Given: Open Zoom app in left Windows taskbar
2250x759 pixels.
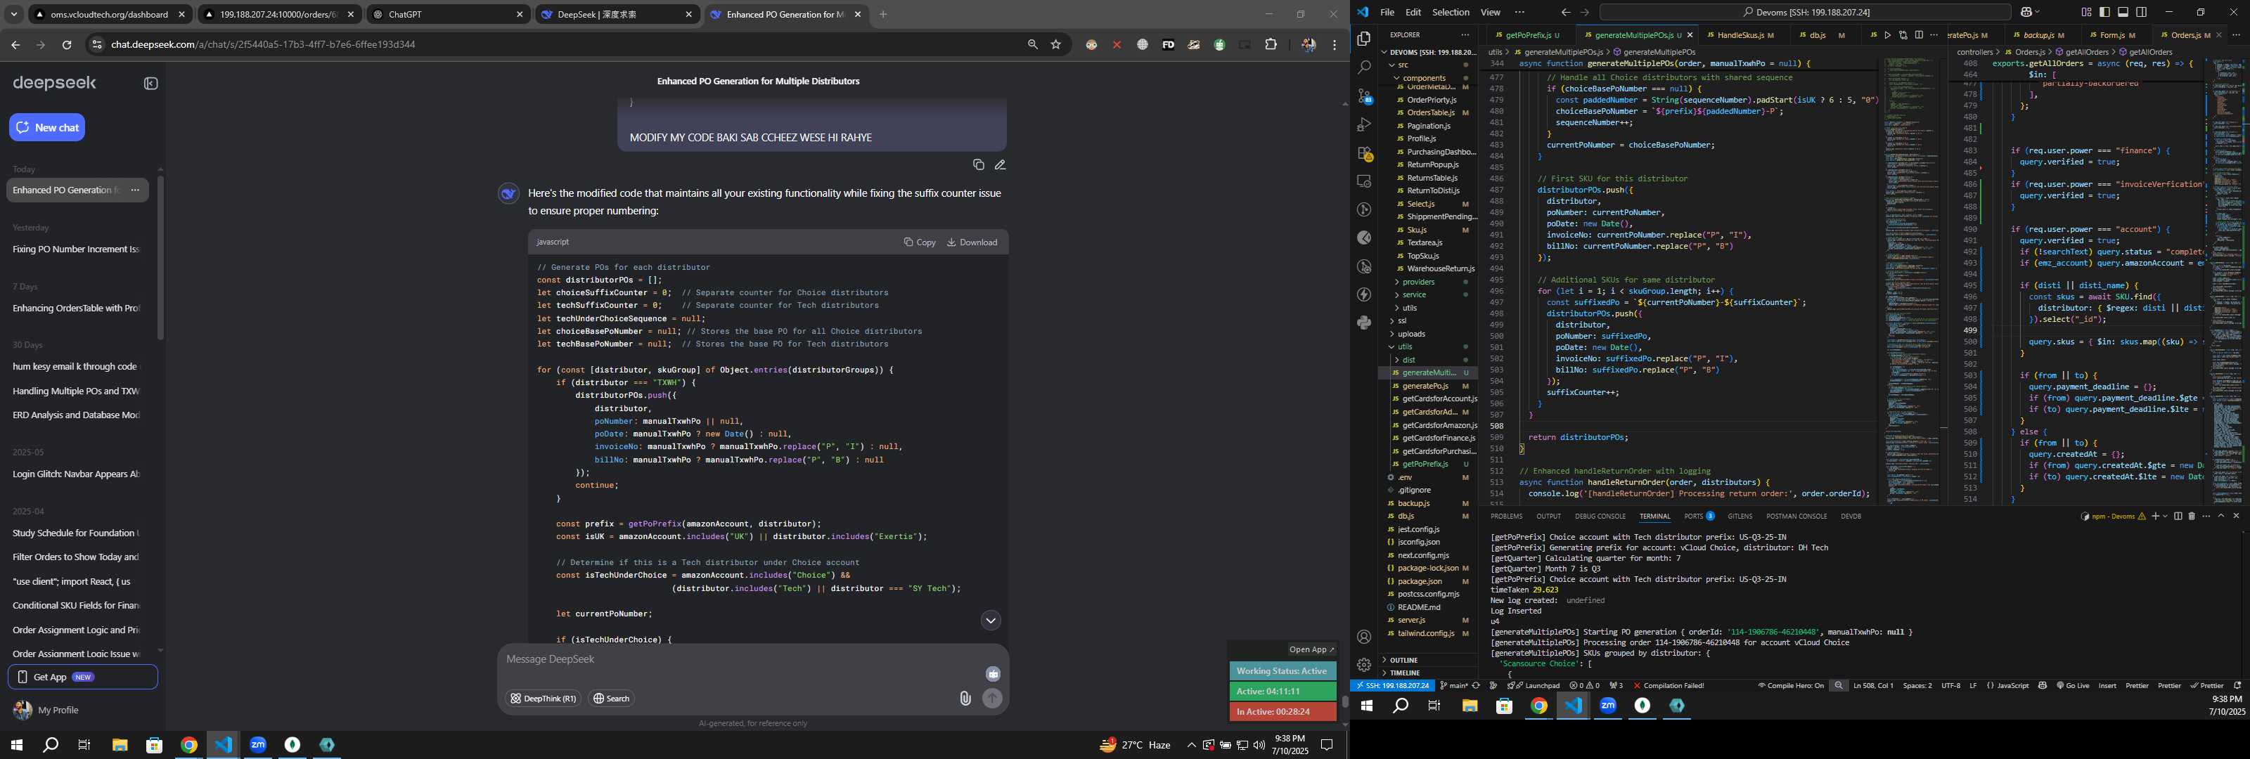Looking at the screenshot, I should 257,744.
